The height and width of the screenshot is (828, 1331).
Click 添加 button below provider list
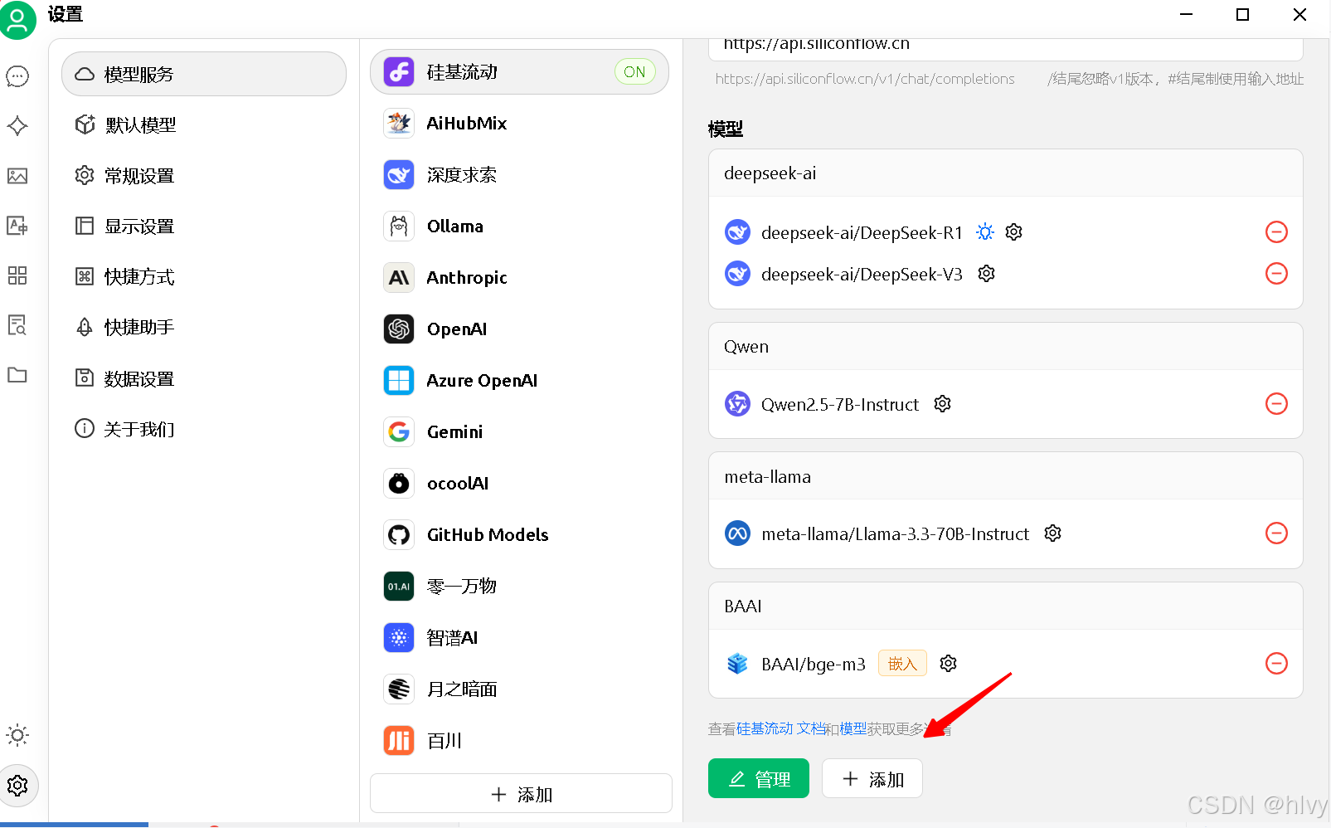tap(521, 794)
